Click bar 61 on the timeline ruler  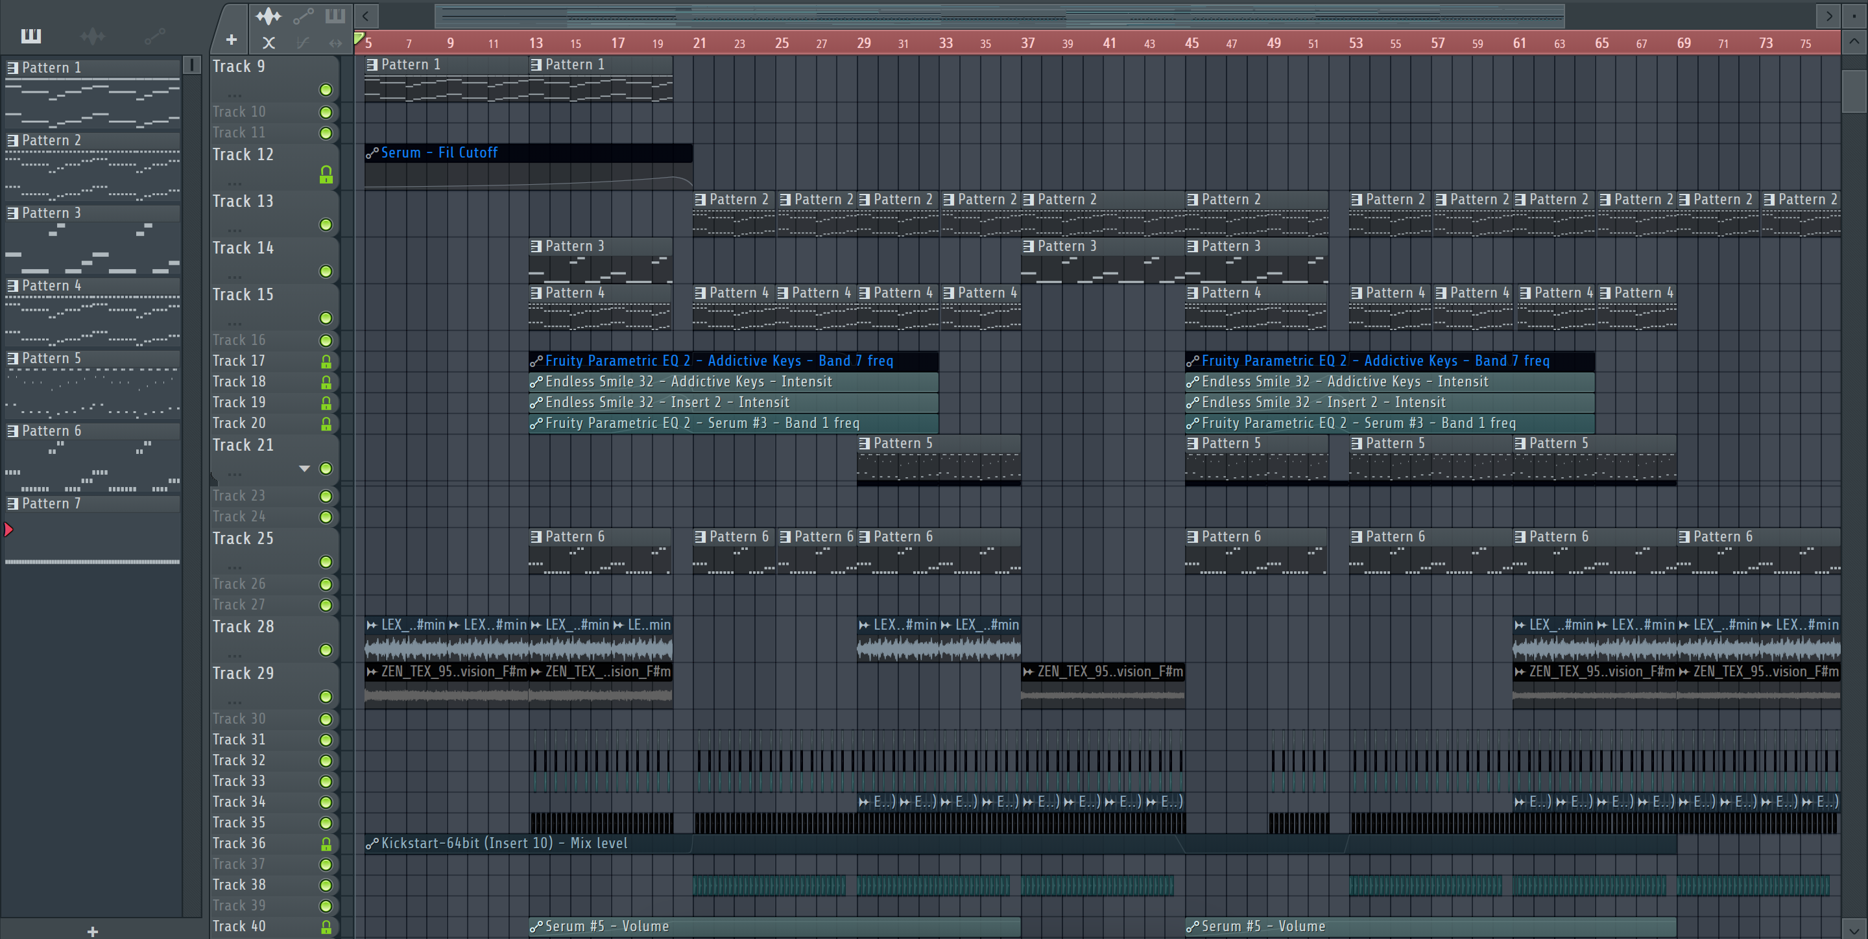pyautogui.click(x=1519, y=43)
